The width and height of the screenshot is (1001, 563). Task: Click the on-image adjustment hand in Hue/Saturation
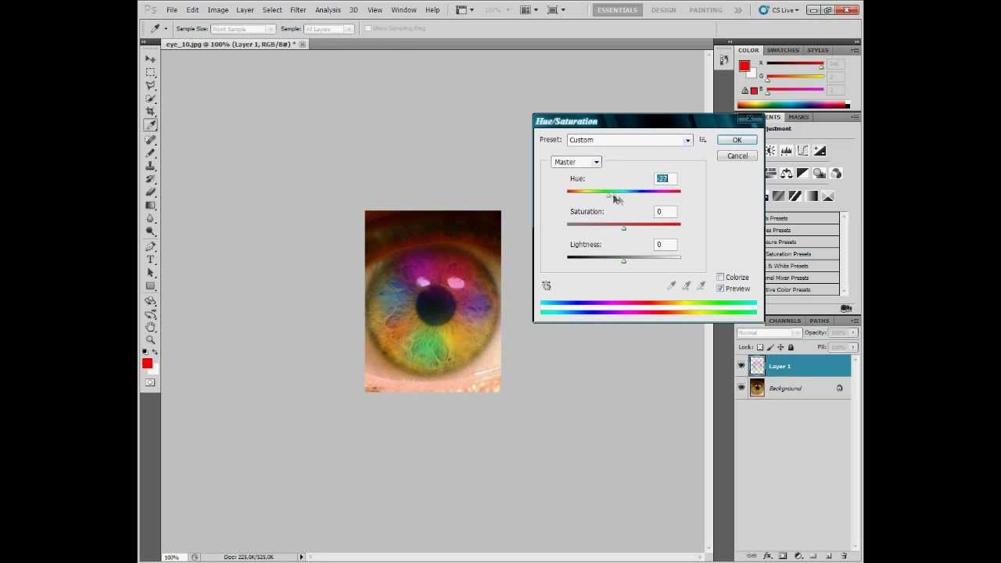pyautogui.click(x=547, y=286)
